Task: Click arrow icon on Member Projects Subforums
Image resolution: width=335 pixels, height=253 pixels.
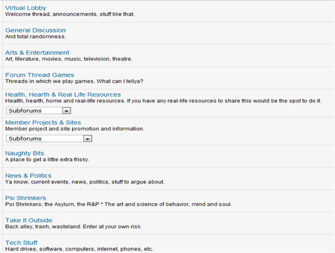Action: [88, 139]
